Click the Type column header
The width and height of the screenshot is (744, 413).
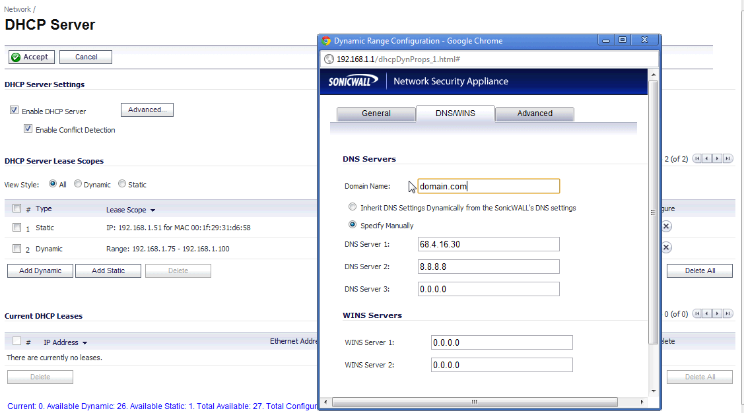click(x=44, y=208)
